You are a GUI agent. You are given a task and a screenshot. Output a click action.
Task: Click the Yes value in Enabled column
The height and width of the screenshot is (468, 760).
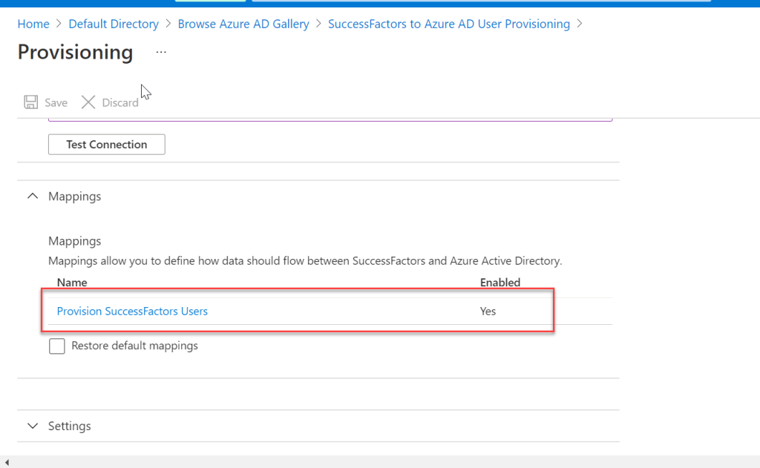click(x=488, y=311)
